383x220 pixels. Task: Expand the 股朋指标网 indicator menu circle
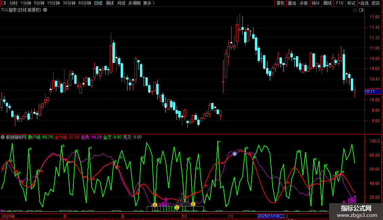[x=3, y=137]
